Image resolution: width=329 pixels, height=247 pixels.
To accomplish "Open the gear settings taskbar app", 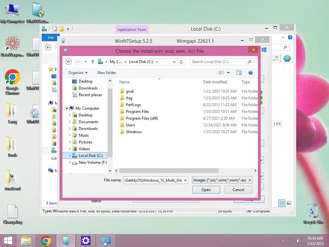I will 85,241.
